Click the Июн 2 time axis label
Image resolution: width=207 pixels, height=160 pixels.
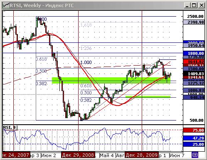[49, 155]
